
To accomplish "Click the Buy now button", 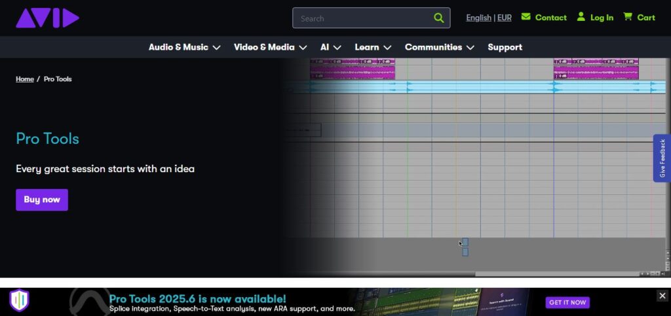I will tap(42, 200).
